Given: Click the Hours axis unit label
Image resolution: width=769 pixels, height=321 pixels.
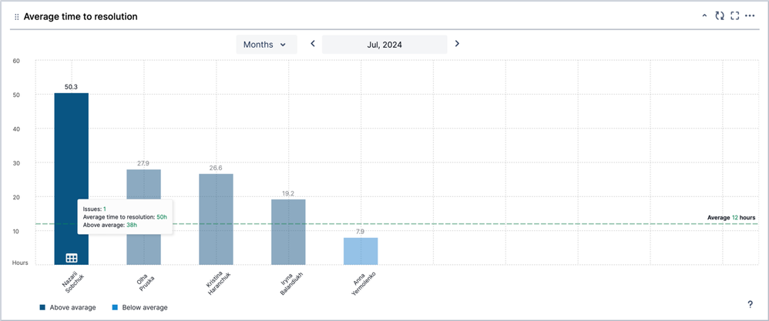Looking at the screenshot, I should pos(20,262).
